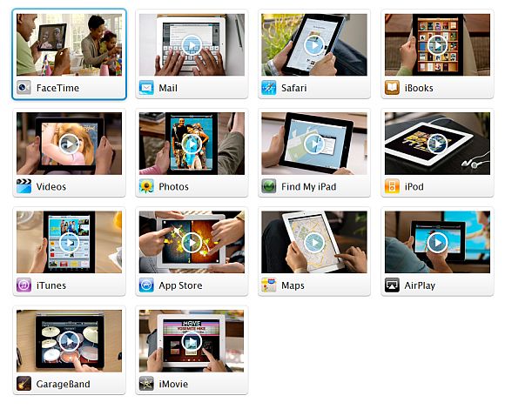Play the Maps demo video
Image resolution: width=505 pixels, height=409 pixels.
tap(314, 242)
